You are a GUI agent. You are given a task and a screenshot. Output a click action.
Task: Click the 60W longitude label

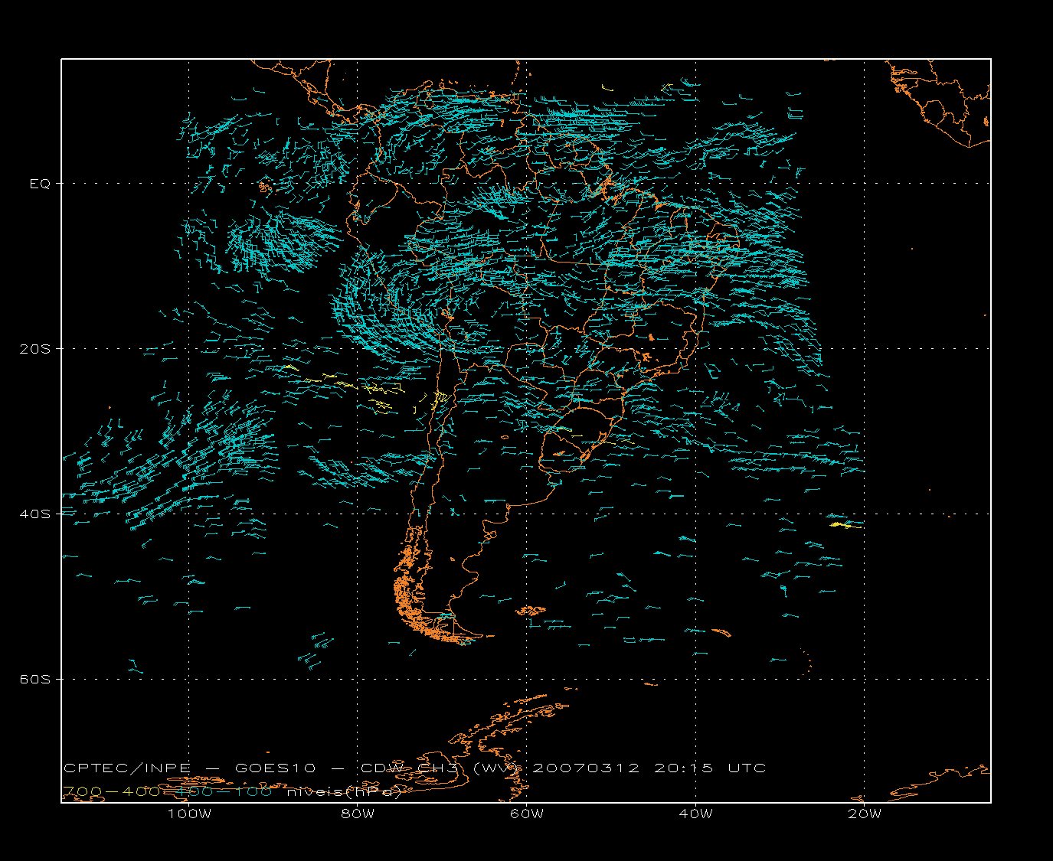pos(527,814)
